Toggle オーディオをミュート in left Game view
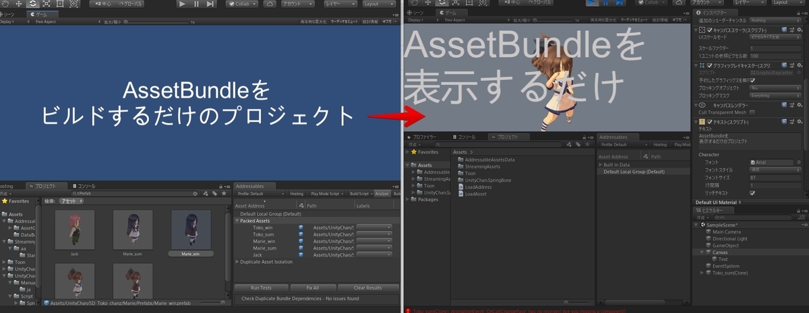The image size is (809, 313). [343, 22]
